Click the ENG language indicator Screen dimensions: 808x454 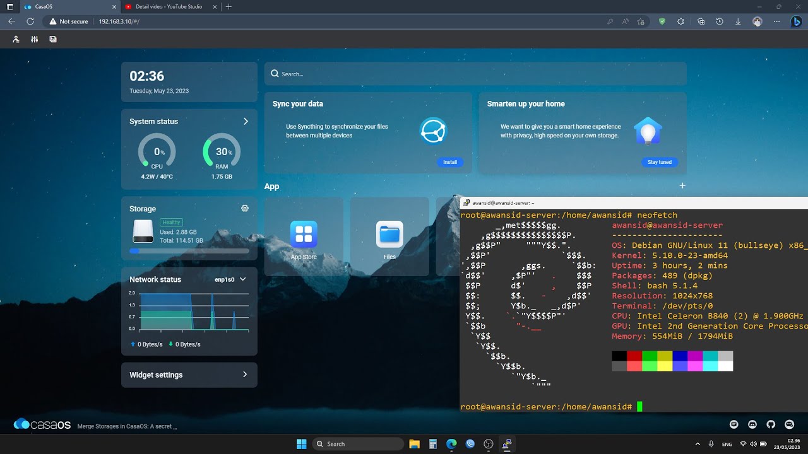[727, 444]
